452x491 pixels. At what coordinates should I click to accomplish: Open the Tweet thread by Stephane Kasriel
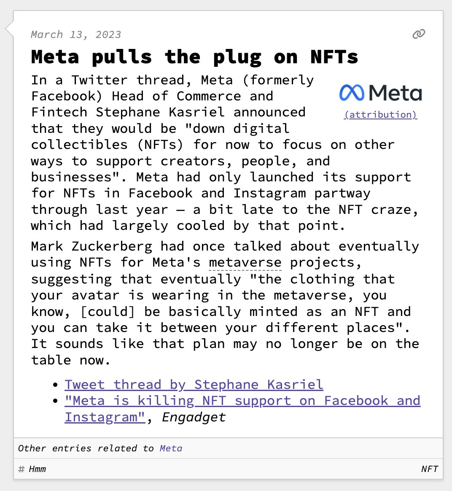click(194, 385)
